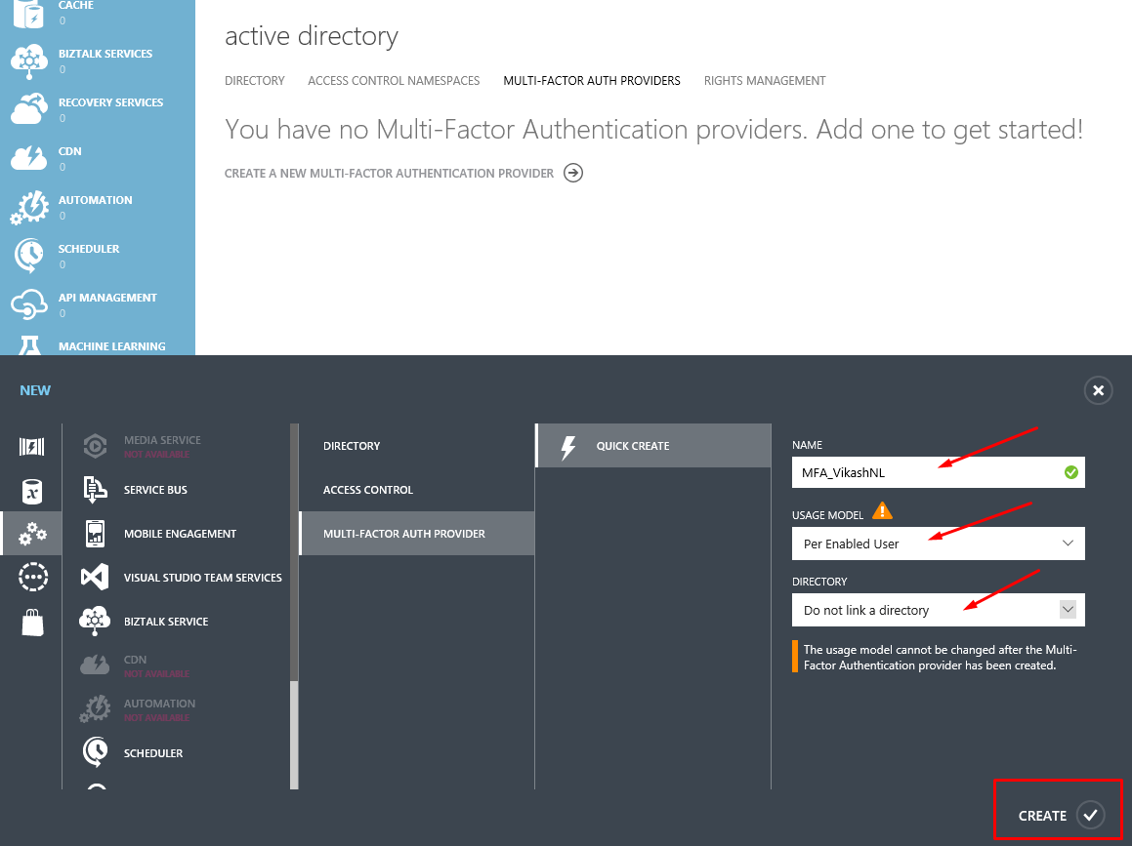Select the CDN sidebar icon
1132x846 pixels.
(x=29, y=158)
